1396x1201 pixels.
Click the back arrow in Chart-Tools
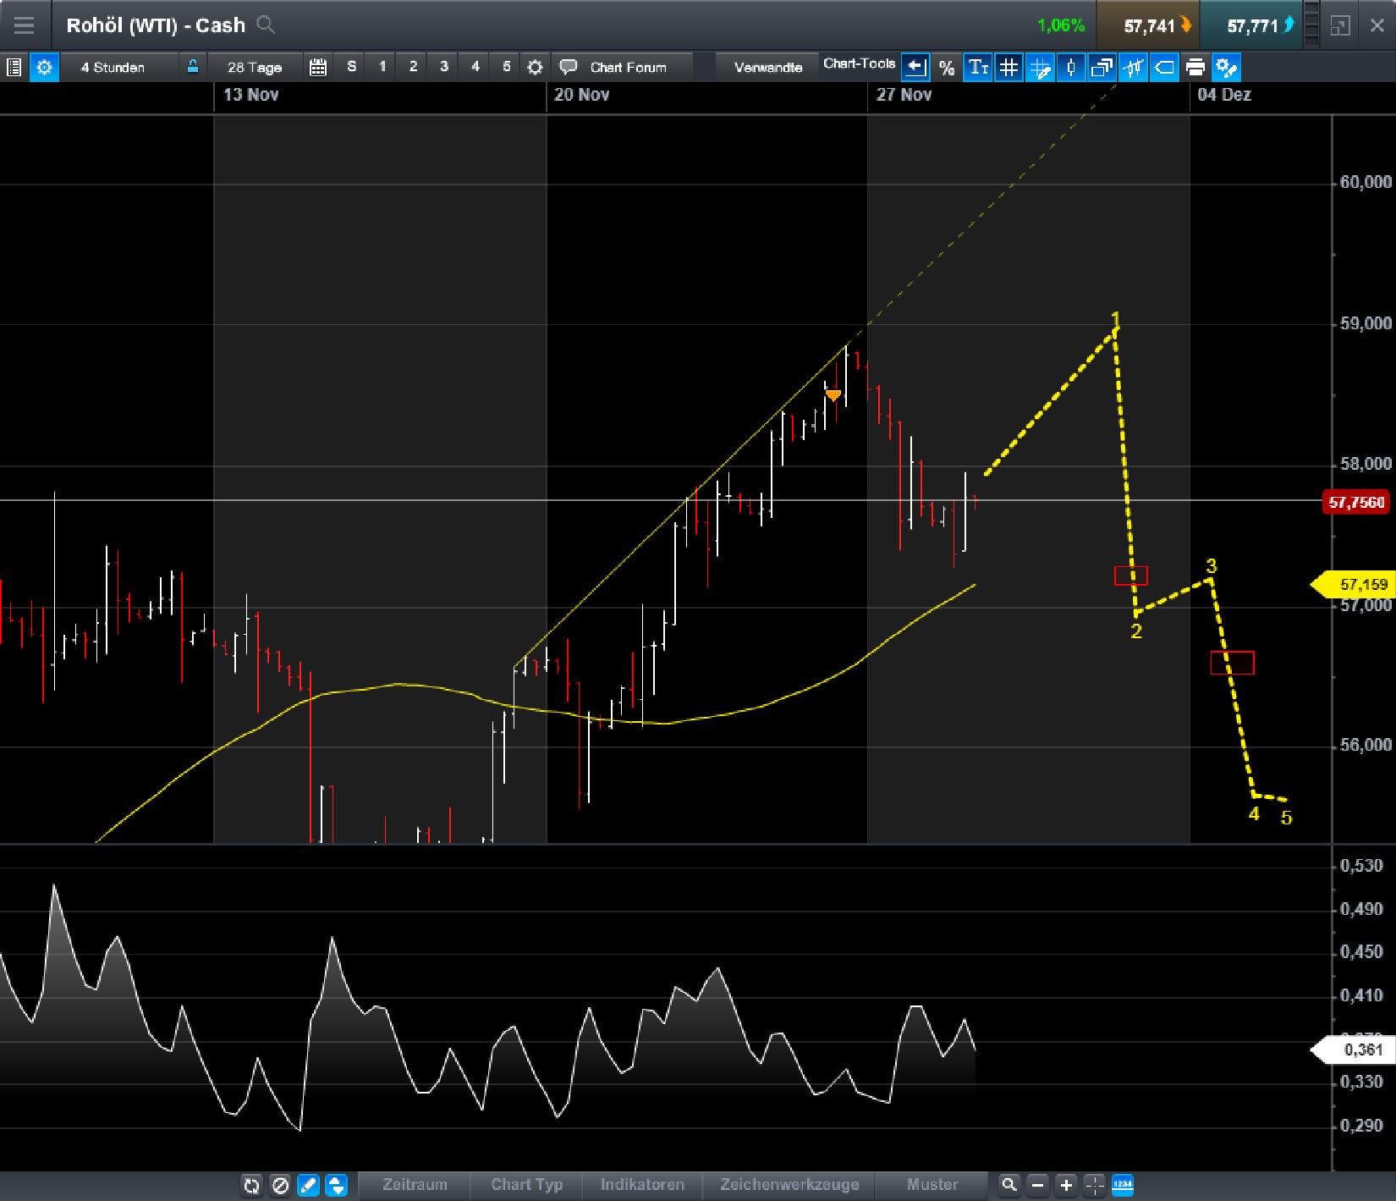click(915, 67)
